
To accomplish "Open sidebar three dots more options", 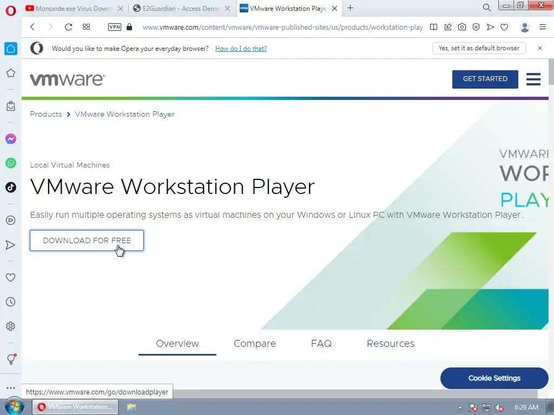I will [x=11, y=387].
